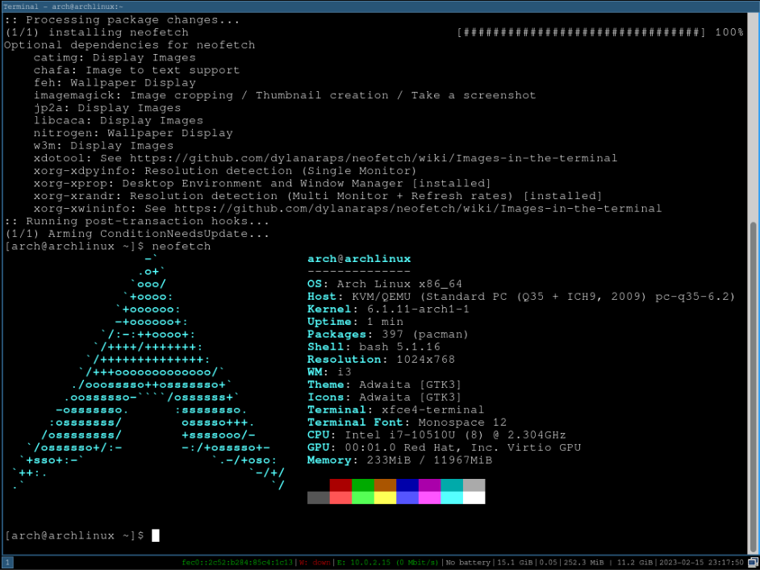
Task: Place cursor at the bottom shell prompt
Action: coord(156,535)
